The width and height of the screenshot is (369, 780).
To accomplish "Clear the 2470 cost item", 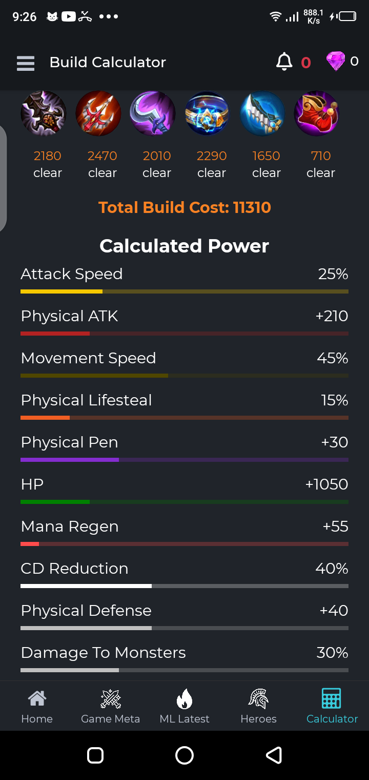I will pos(102,173).
